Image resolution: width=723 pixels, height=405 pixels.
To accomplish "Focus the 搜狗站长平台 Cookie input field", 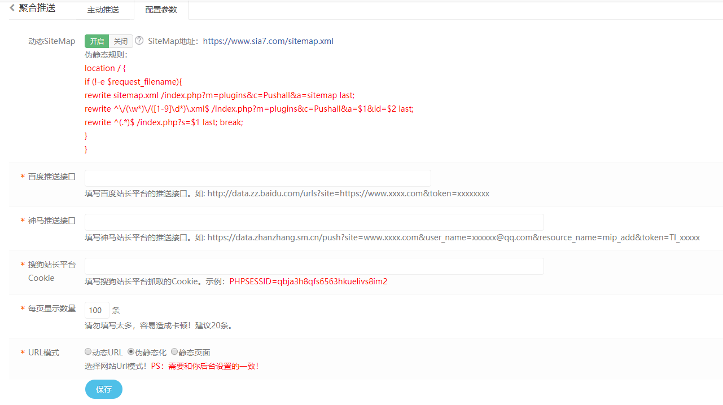I will 314,266.
